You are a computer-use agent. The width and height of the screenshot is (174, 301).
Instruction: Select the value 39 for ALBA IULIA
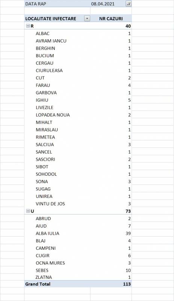pos(128,233)
